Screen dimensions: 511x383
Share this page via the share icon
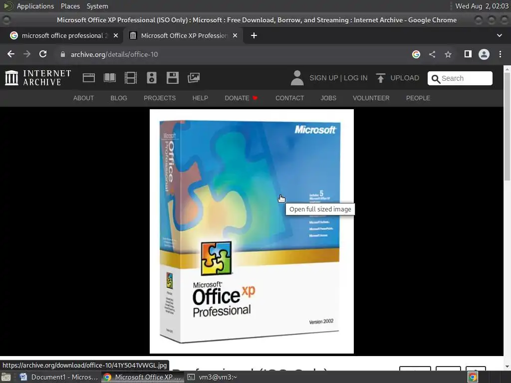(x=432, y=54)
